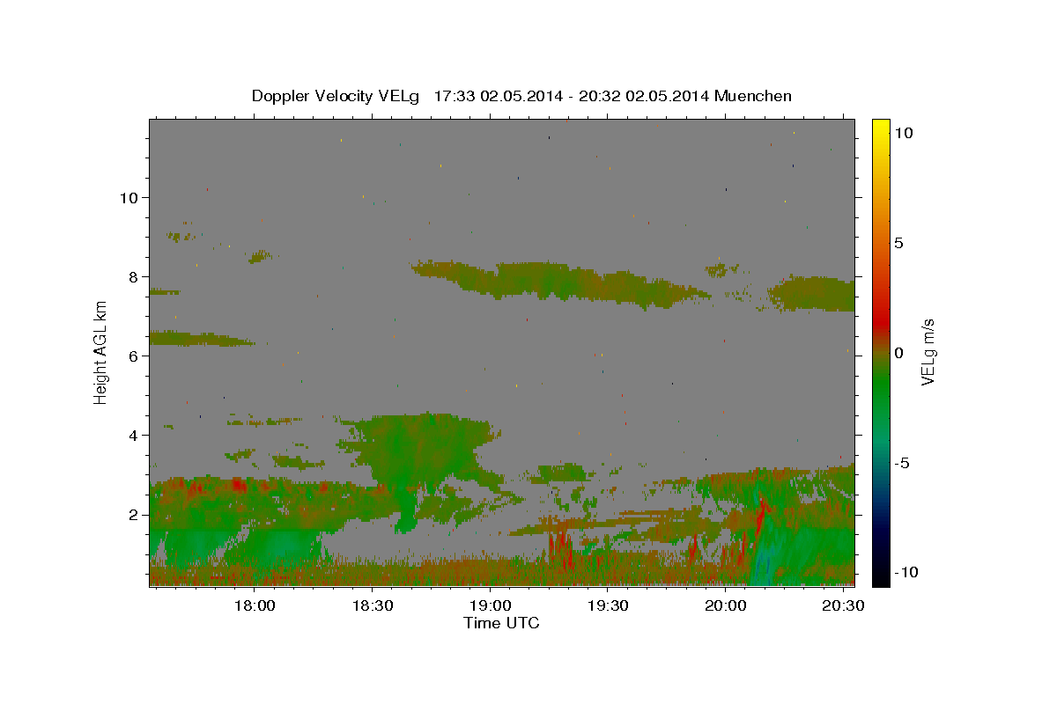Click the colorbar value 0
Image resolution: width=1057 pixels, height=704 pixels.
(x=898, y=353)
